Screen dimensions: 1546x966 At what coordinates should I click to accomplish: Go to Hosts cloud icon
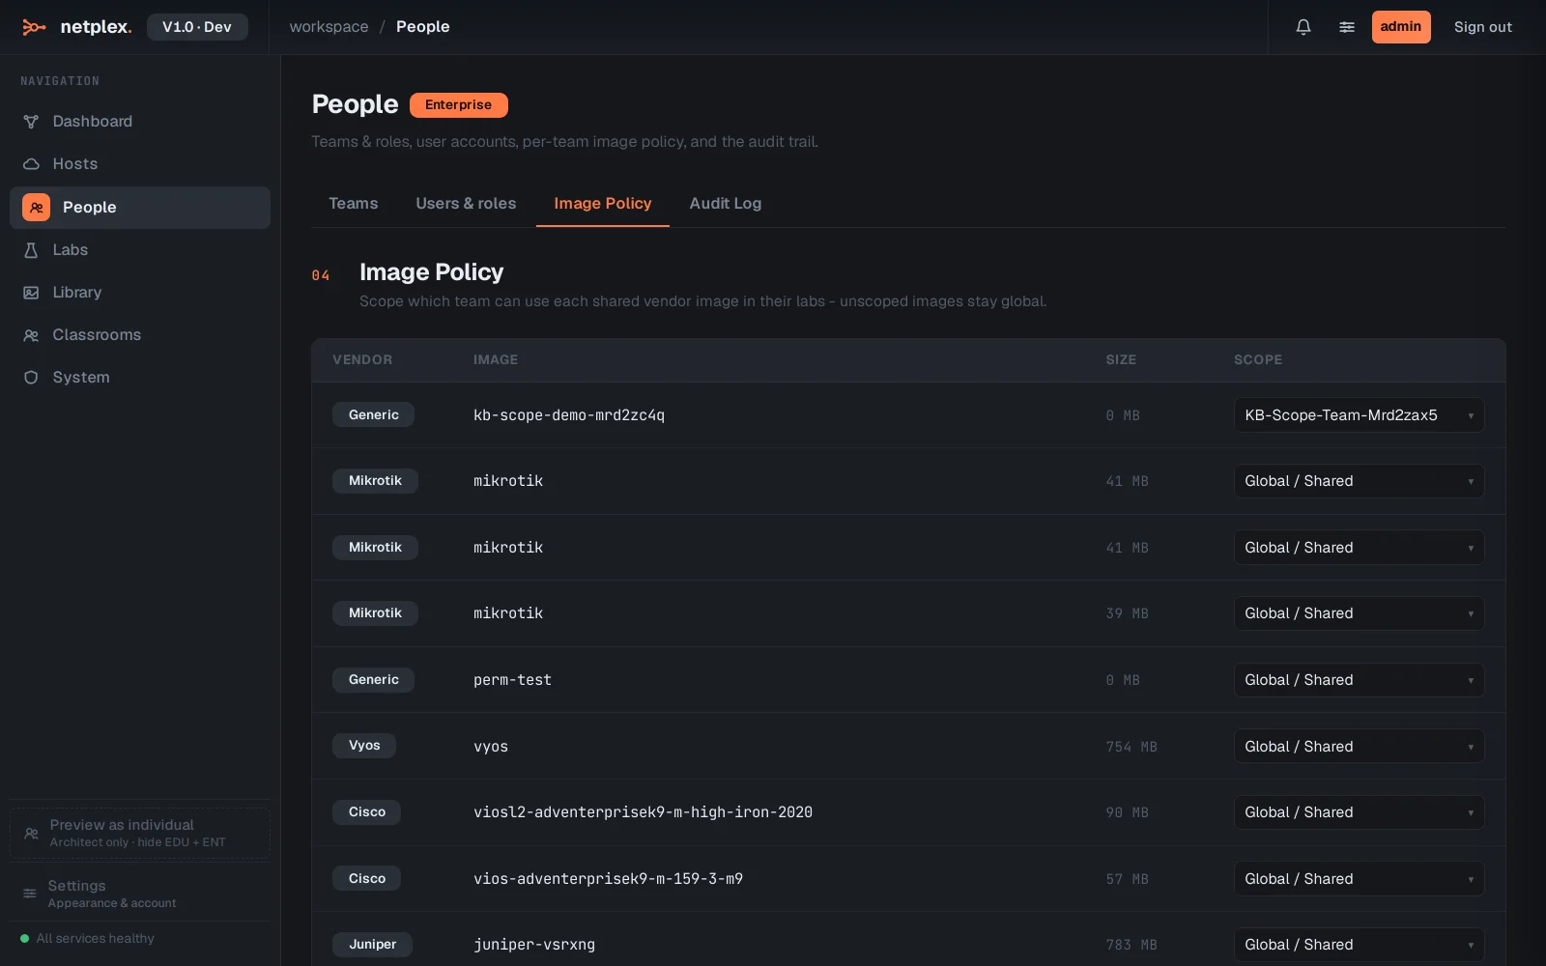tap(31, 164)
